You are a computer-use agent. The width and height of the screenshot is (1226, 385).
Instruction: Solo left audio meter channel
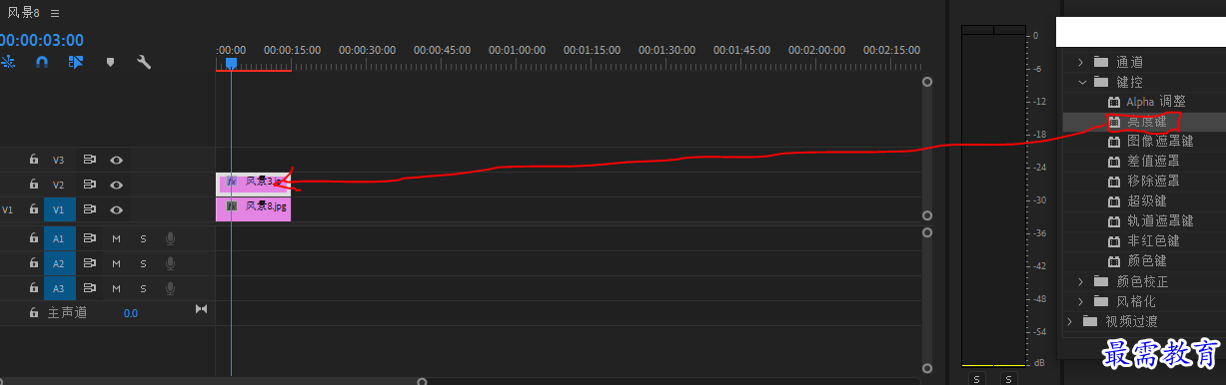coord(976,379)
